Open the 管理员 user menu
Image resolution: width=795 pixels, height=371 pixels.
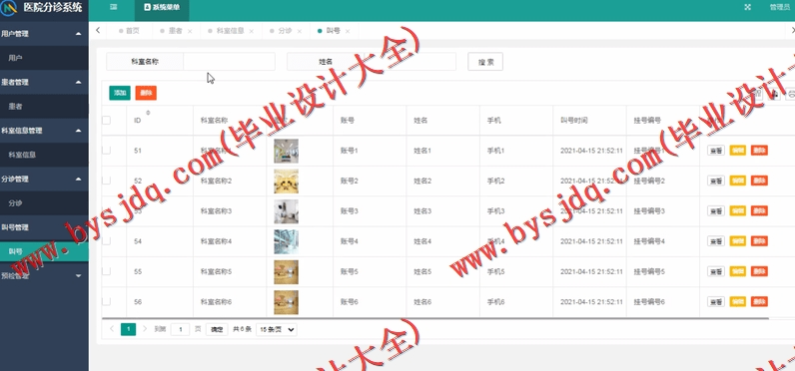pos(779,7)
